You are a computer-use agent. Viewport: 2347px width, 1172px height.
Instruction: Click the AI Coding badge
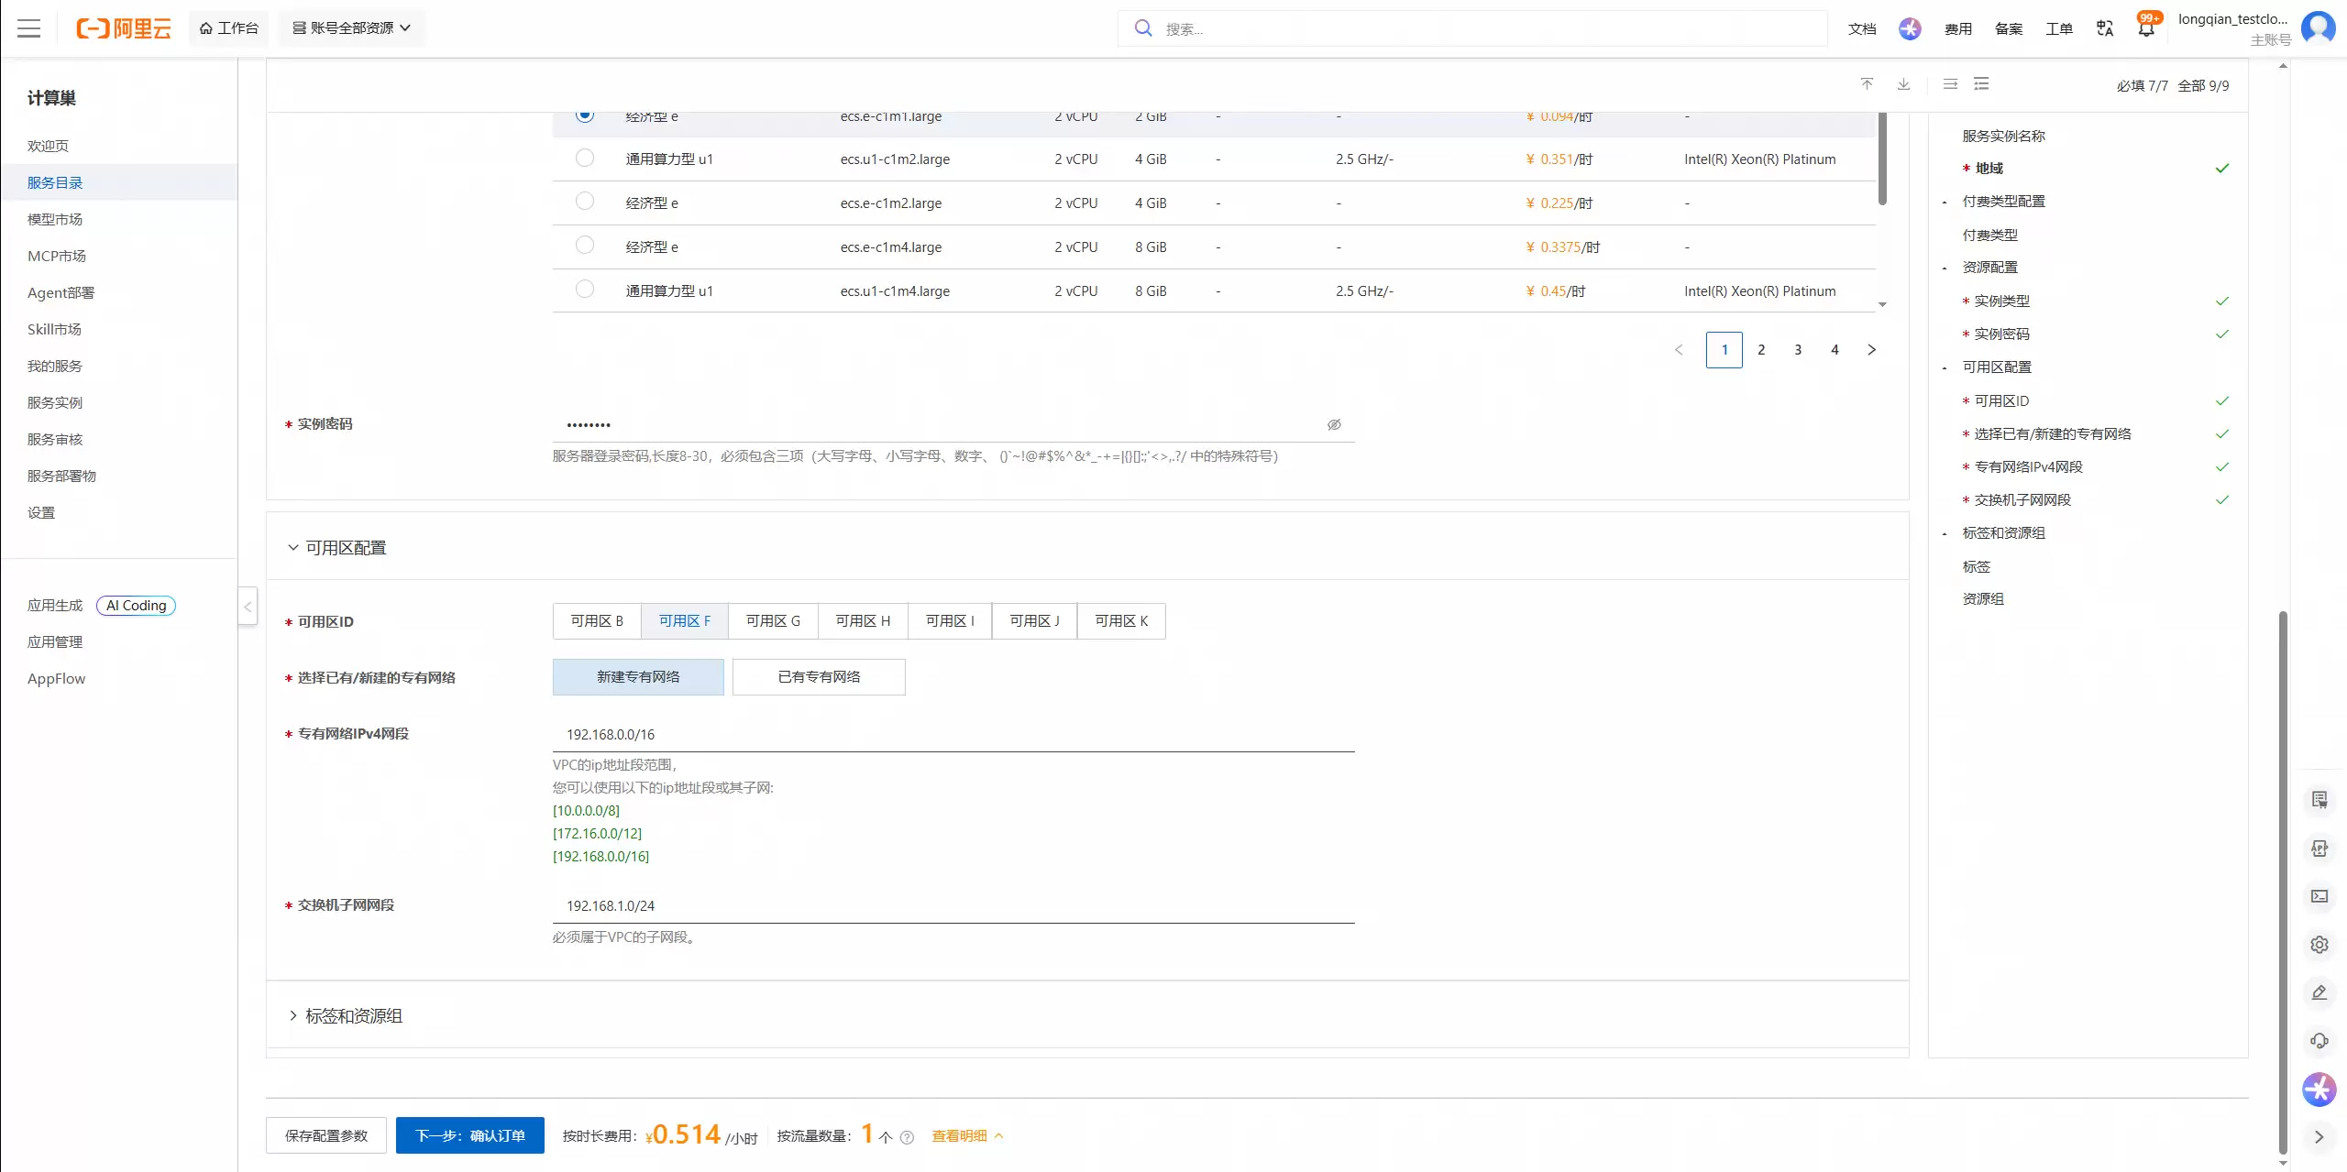click(x=136, y=606)
